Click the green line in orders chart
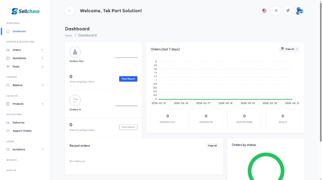This screenshot has height=180, width=322. click(x=225, y=99)
